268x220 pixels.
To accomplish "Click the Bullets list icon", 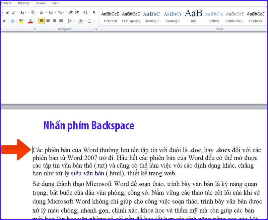I will coord(42,12).
